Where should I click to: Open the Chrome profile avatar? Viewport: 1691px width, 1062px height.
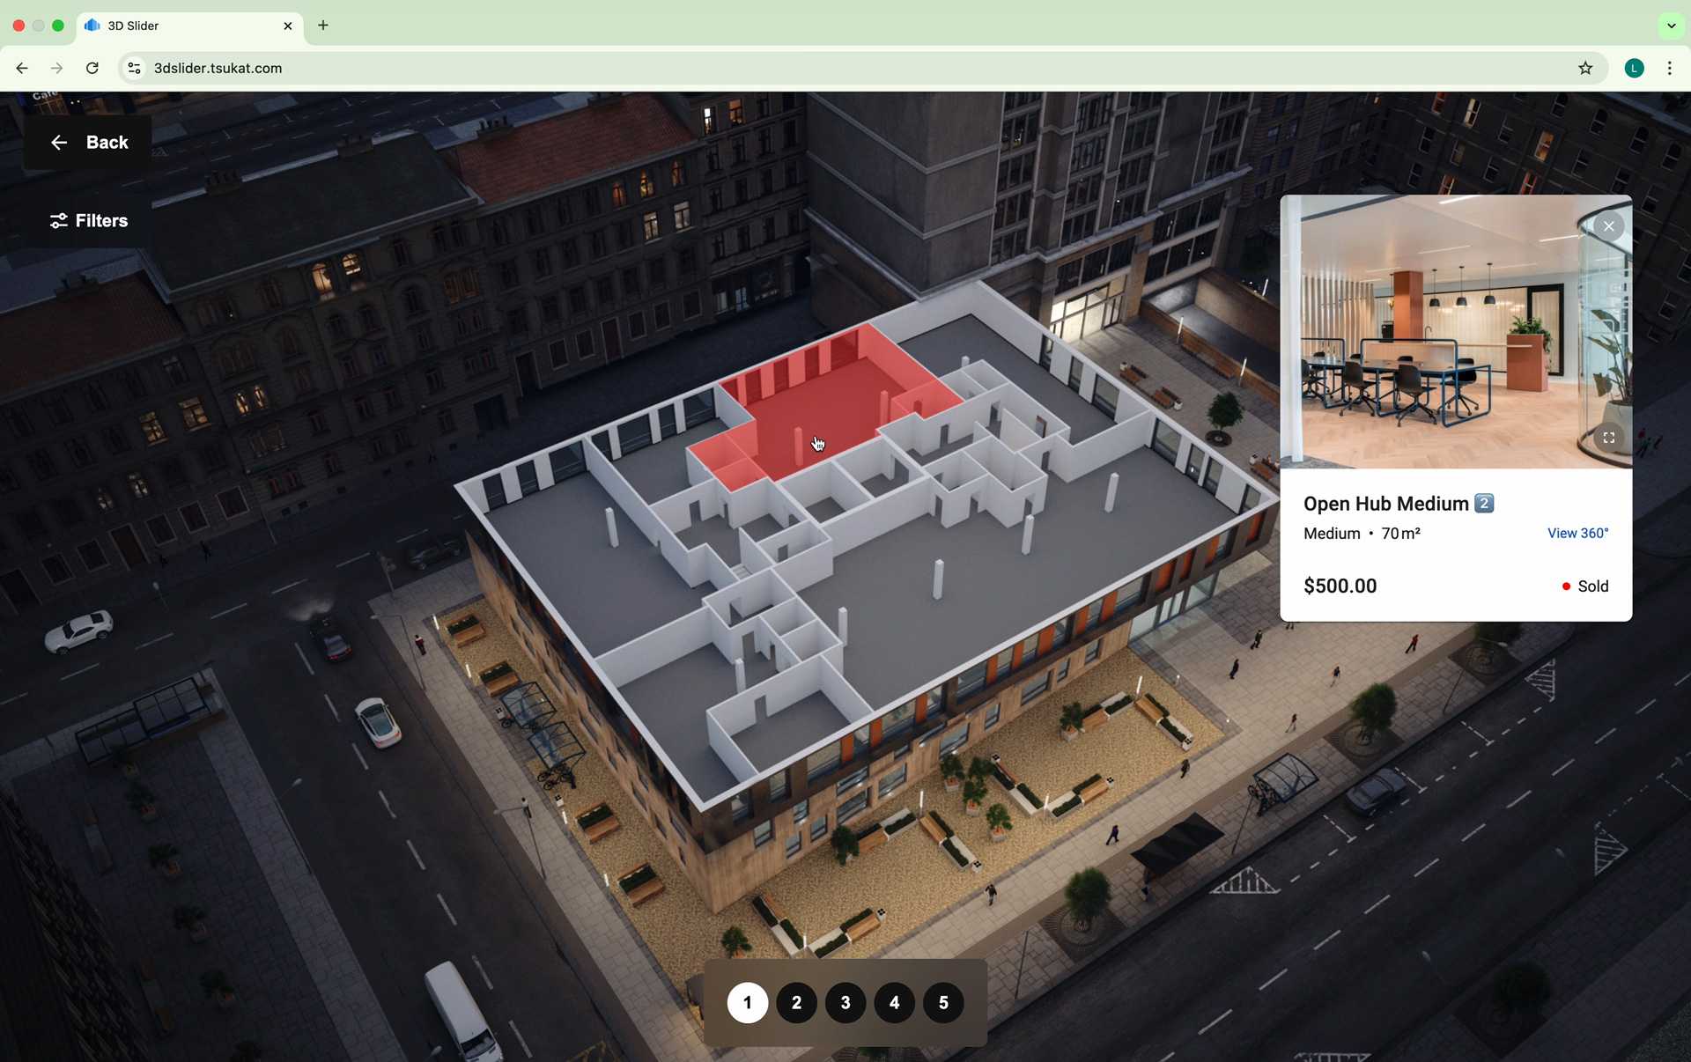click(1635, 69)
